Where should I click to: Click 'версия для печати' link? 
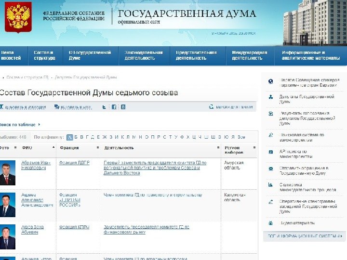[x=234, y=107]
